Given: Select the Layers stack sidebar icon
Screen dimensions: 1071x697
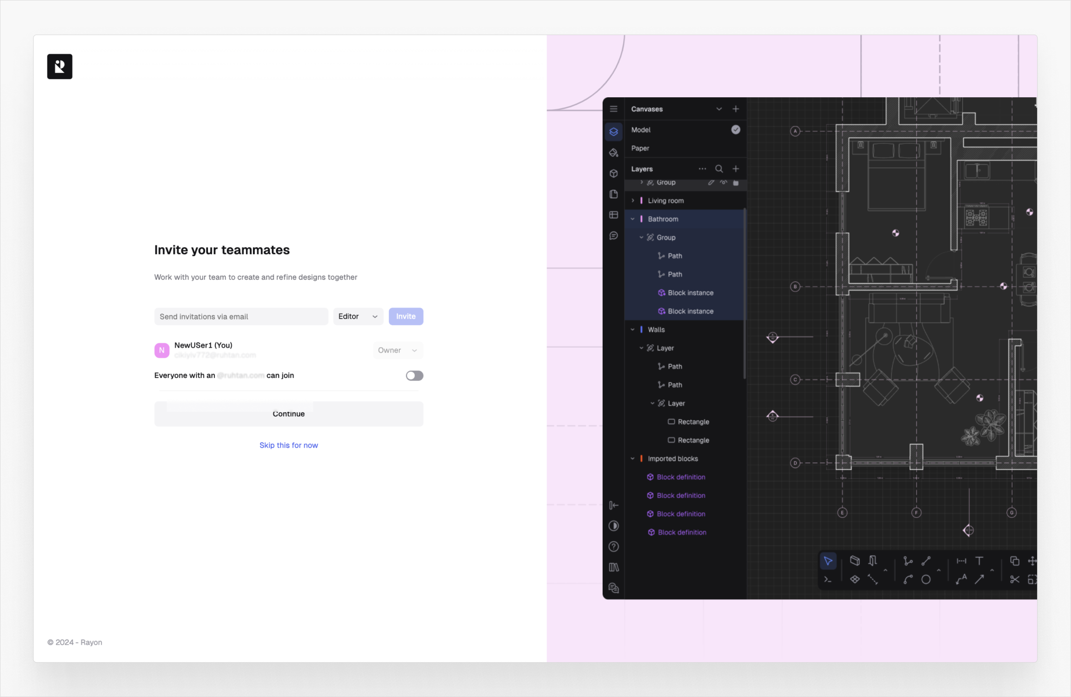Looking at the screenshot, I should pyautogui.click(x=613, y=132).
